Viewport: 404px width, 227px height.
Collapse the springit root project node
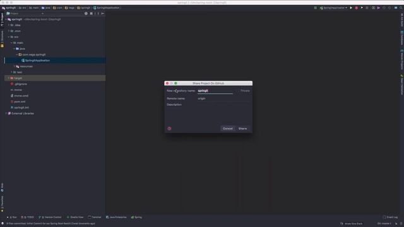click(6, 20)
